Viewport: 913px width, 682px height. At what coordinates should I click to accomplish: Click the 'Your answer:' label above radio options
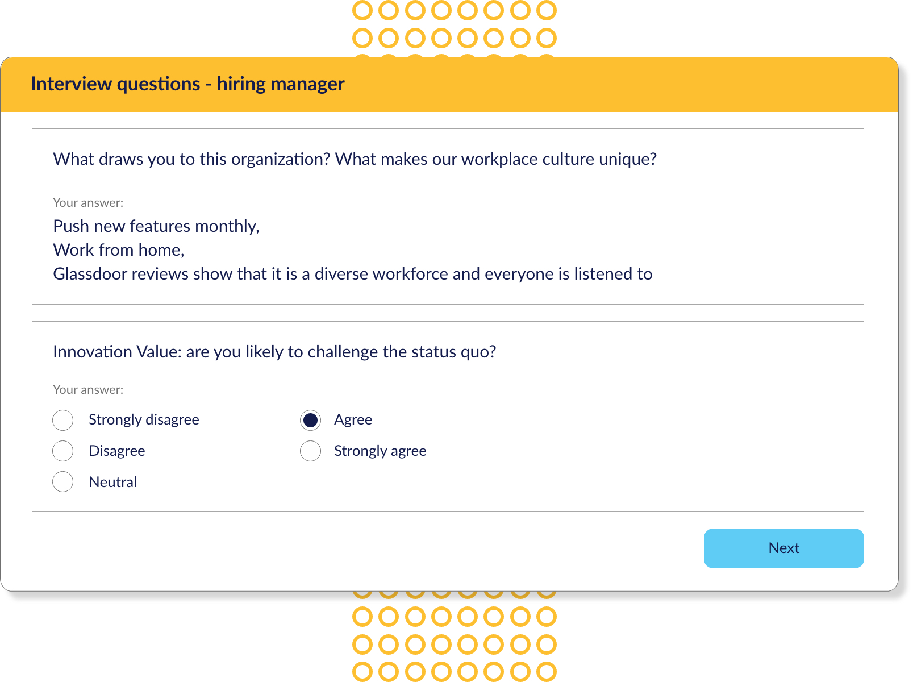pyautogui.click(x=88, y=390)
